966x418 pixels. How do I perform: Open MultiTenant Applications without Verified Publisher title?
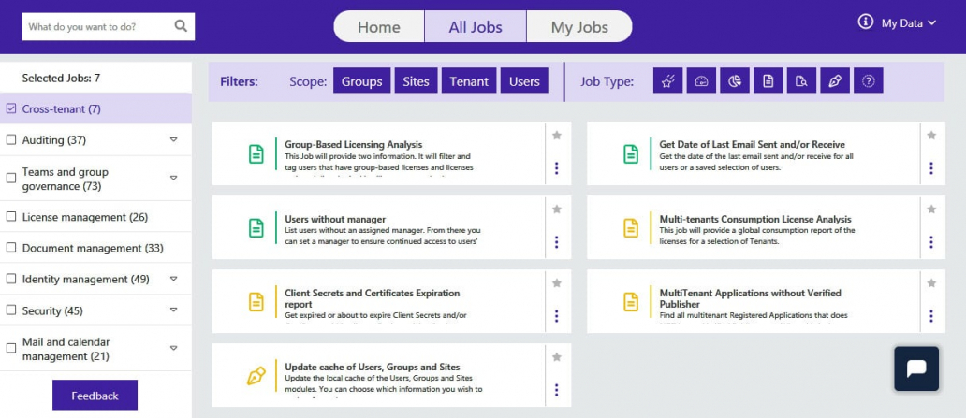(750, 298)
